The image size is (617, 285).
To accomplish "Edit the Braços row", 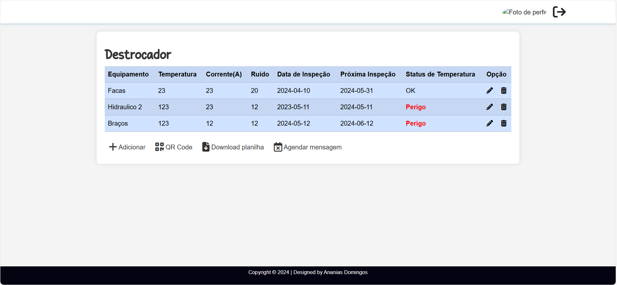I will pyautogui.click(x=489, y=123).
